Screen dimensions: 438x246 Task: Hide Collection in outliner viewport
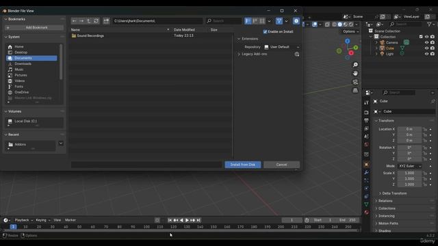coord(426,37)
